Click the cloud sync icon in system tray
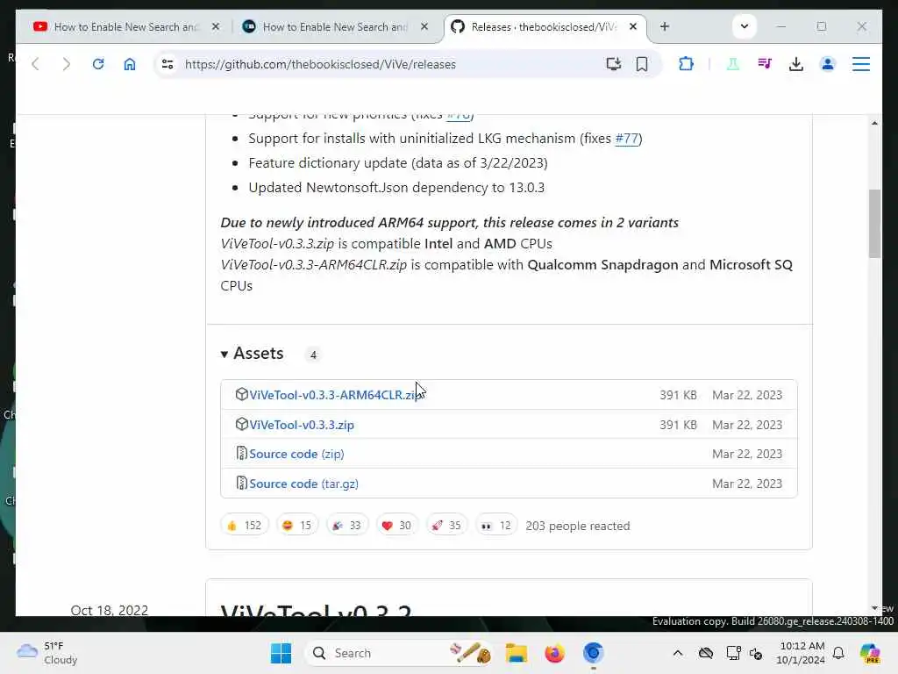The width and height of the screenshot is (898, 674). [x=706, y=653]
